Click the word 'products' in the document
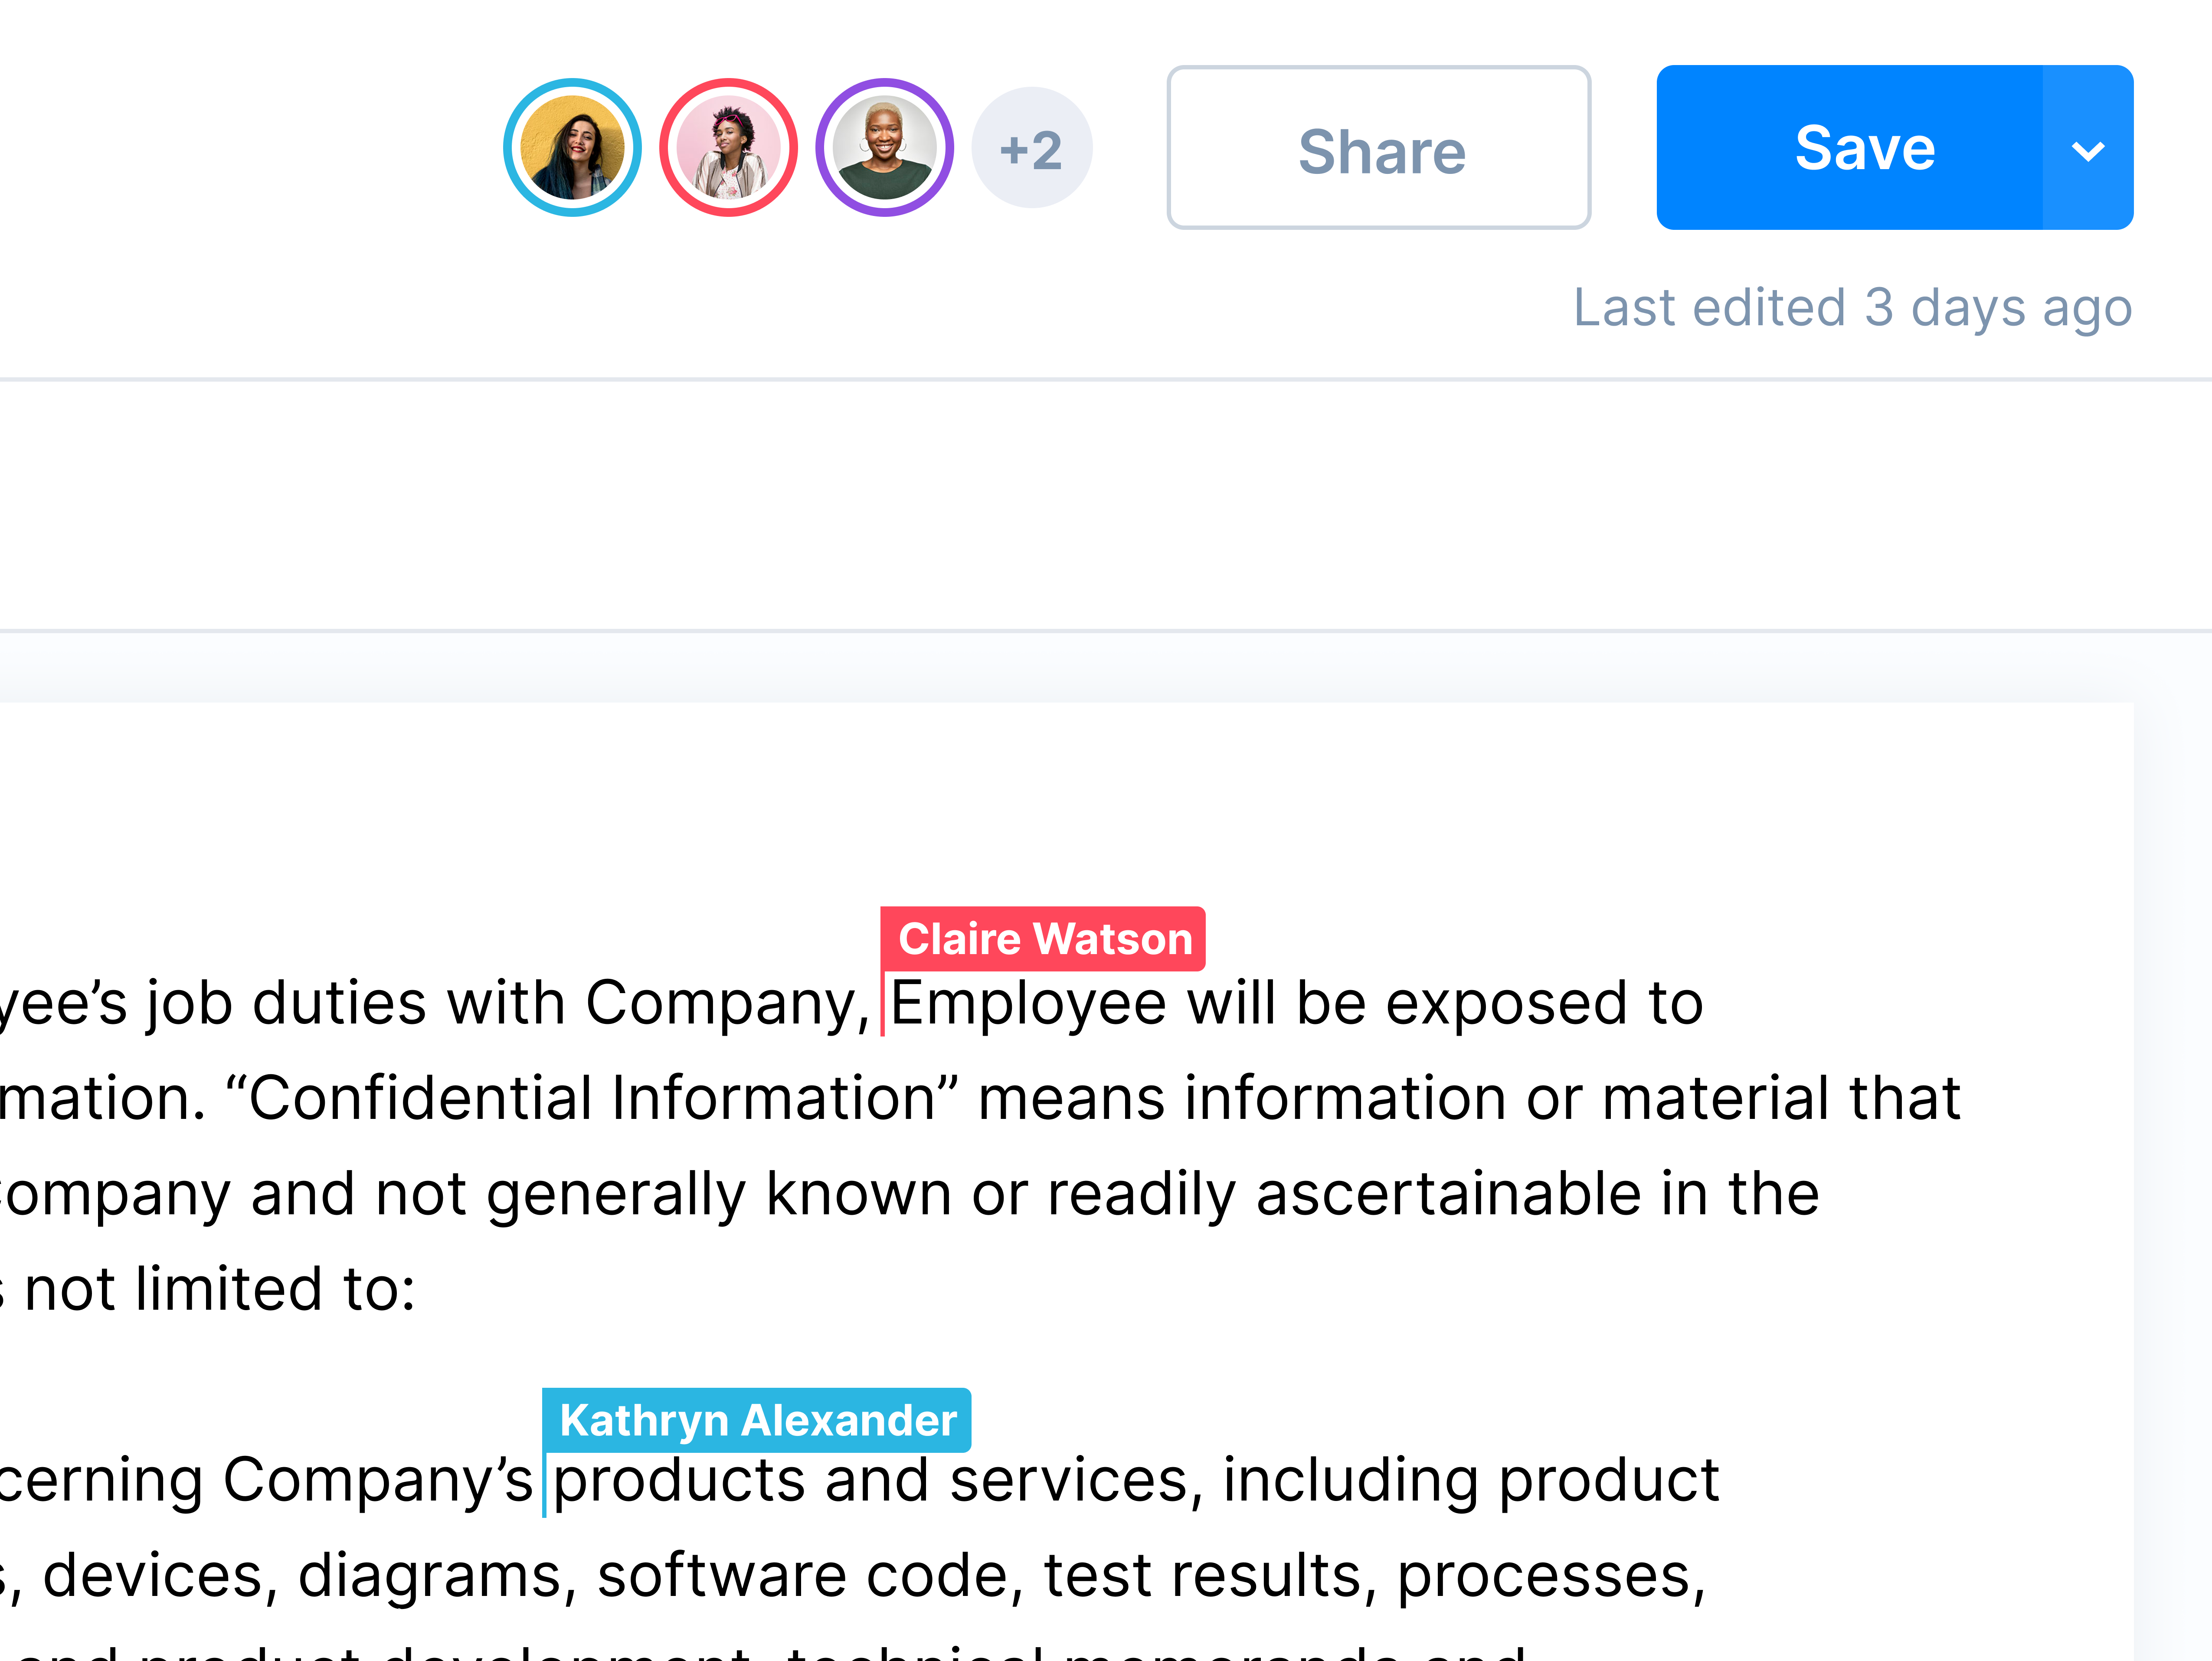The image size is (2212, 1661). point(679,1480)
